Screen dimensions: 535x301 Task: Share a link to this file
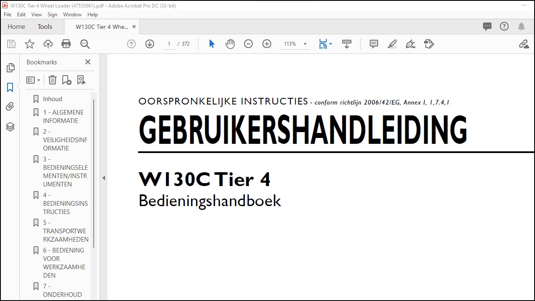tap(524, 44)
